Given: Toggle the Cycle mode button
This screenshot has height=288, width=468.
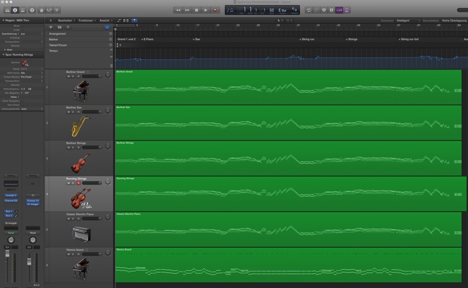Looking at the screenshot, I should [309, 10].
